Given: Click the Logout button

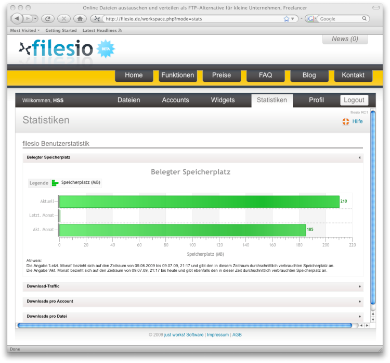Looking at the screenshot, I should pos(354,100).
